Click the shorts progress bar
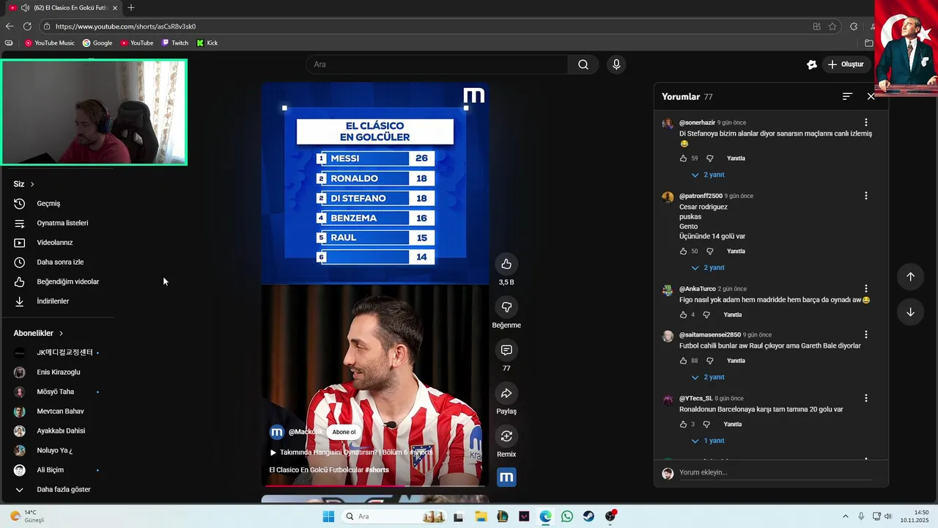The image size is (938, 528). (374, 485)
